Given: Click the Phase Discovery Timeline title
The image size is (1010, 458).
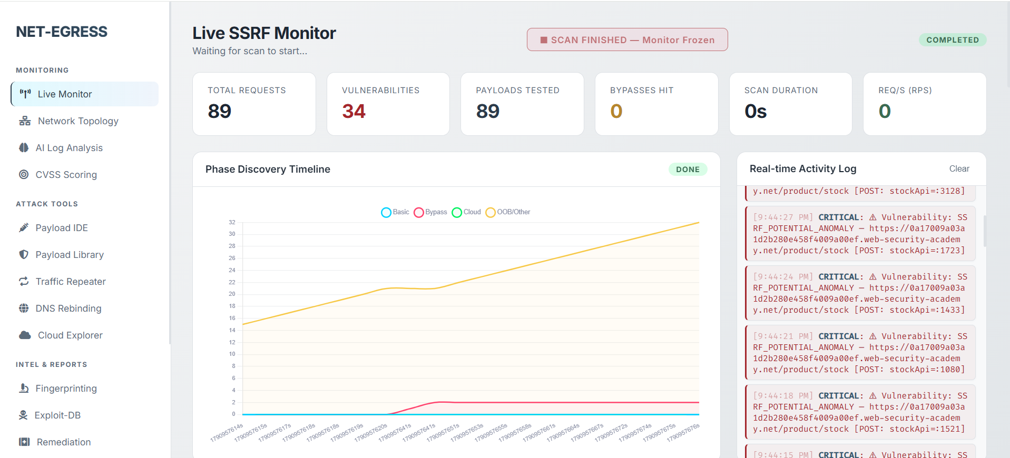Looking at the screenshot, I should pyautogui.click(x=268, y=170).
